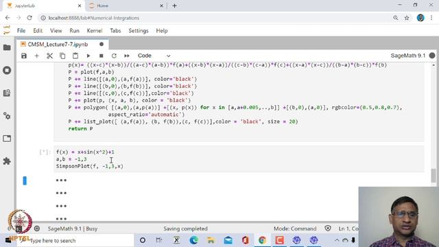
Task: Open the Chrome profile avatar
Action: 420,18
